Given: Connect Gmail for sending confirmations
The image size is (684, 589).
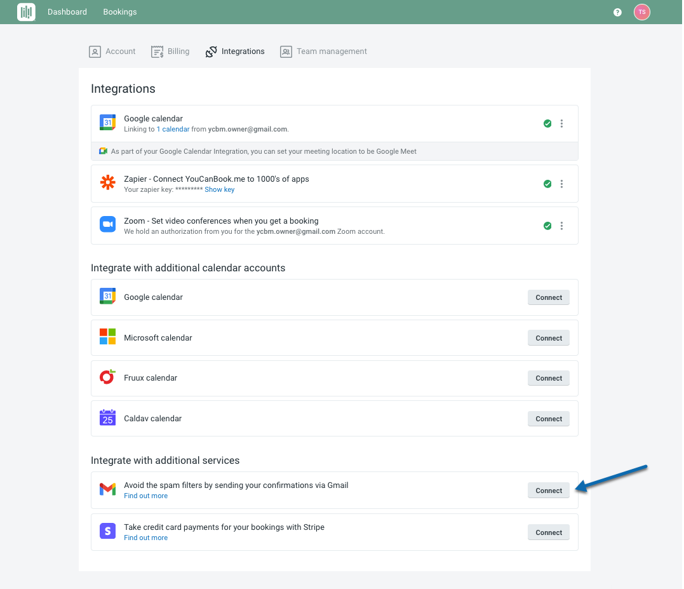Looking at the screenshot, I should tap(548, 490).
